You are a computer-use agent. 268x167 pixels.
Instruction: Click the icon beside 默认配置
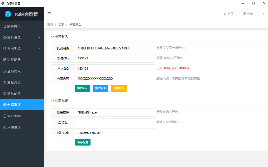point(5,94)
